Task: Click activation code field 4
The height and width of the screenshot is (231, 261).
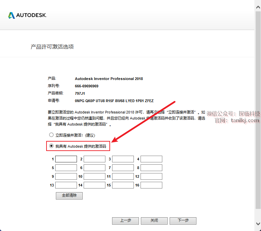Action: (x=152, y=159)
